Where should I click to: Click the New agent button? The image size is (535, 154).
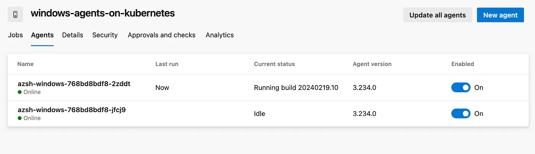pyautogui.click(x=501, y=15)
